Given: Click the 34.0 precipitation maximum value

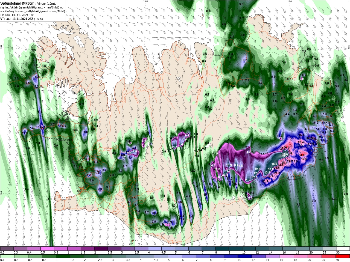Looking at the screenshot, I should coord(302,155).
